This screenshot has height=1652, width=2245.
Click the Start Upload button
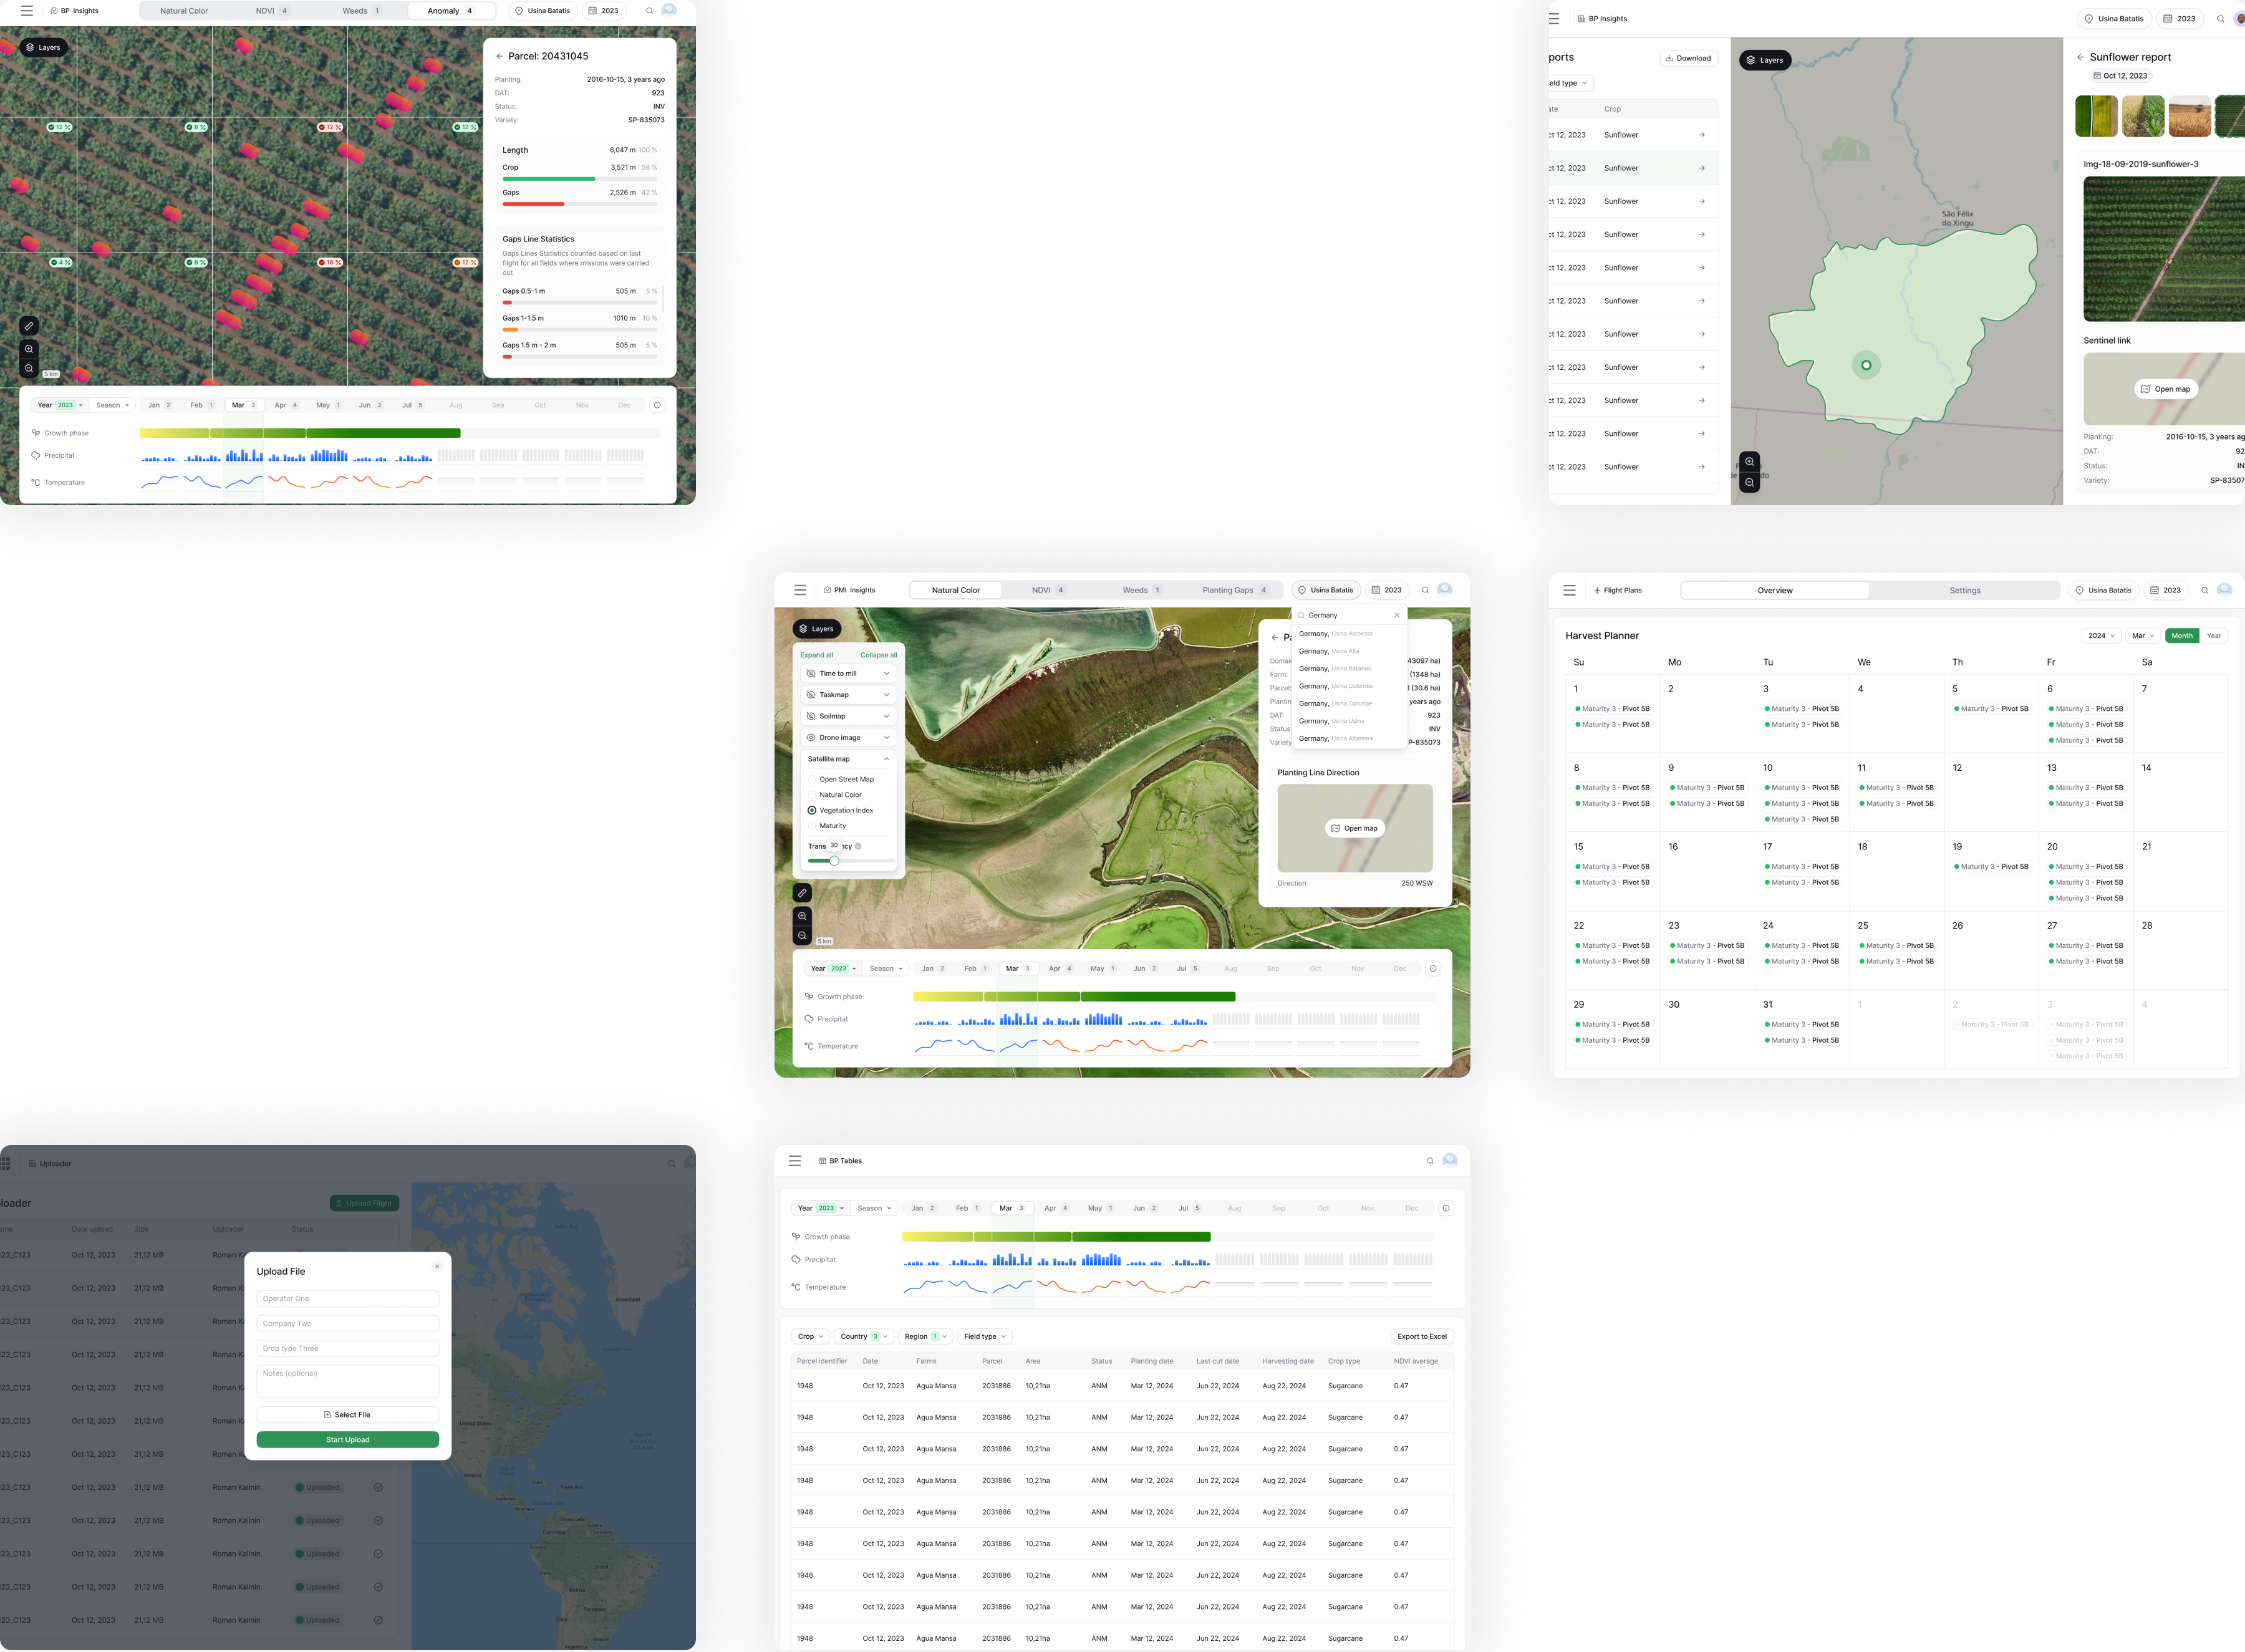coord(347,1439)
